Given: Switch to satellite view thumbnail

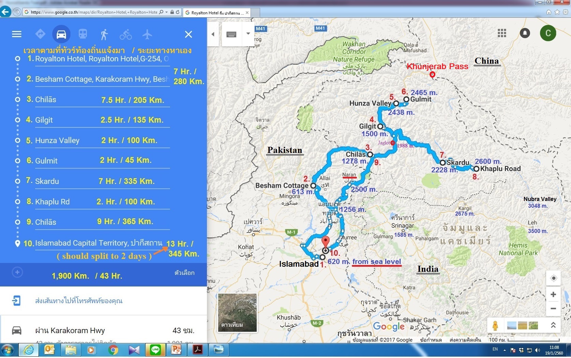Looking at the screenshot, I should [x=237, y=313].
